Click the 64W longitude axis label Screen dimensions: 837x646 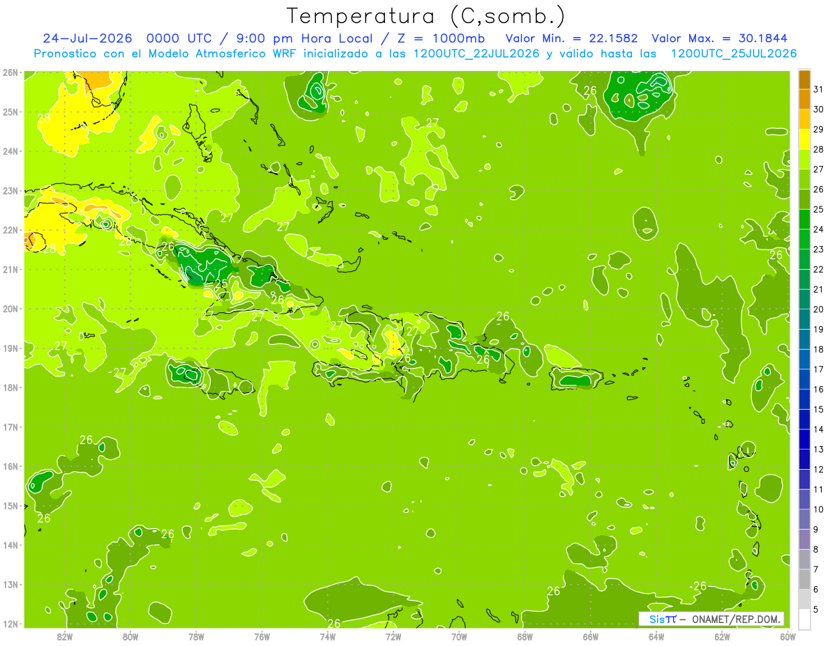pyautogui.click(x=656, y=636)
